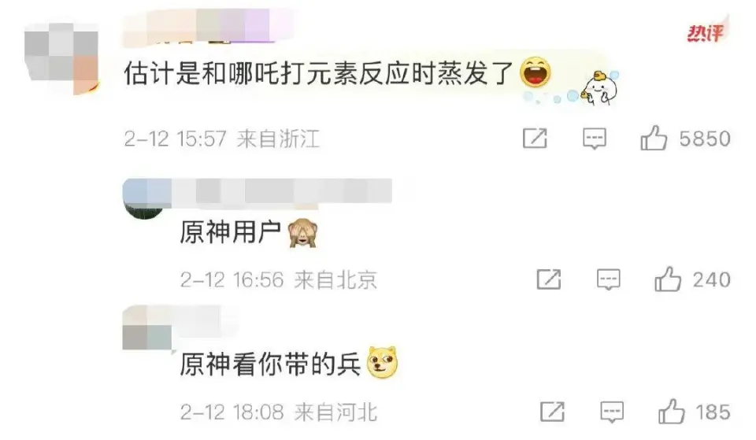Open the top commenter's avatar
The image size is (756, 440).
pos(61,59)
